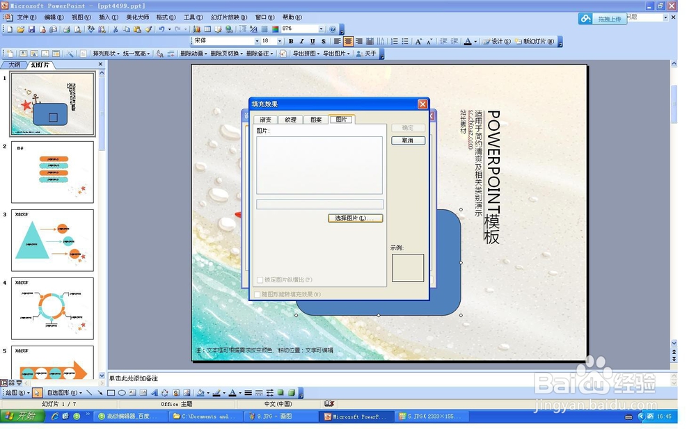Image resolution: width=696 pixels, height=429 pixels.
Task: Click the Insert Table icon
Action: coord(207,29)
